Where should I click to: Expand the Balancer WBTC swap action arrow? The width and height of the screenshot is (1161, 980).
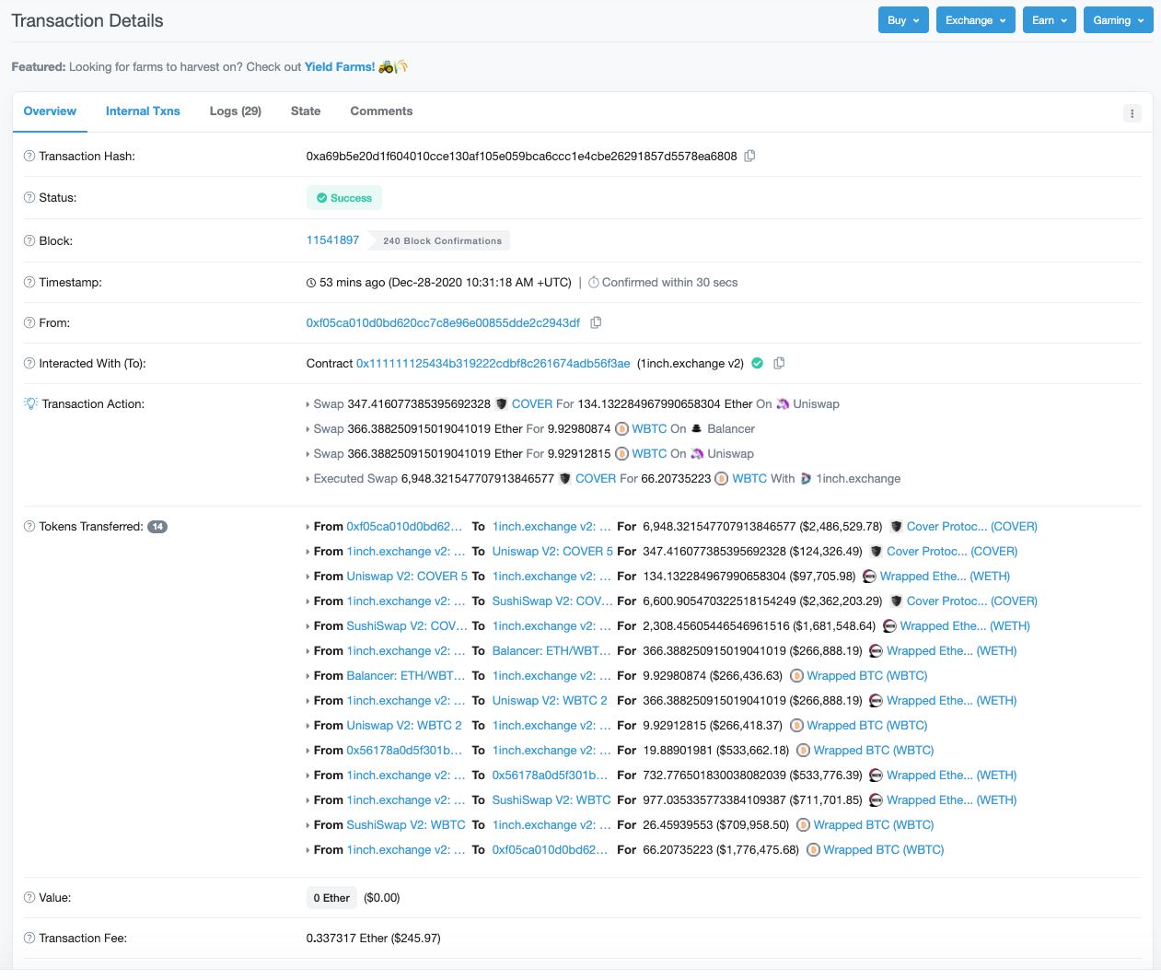coord(308,429)
